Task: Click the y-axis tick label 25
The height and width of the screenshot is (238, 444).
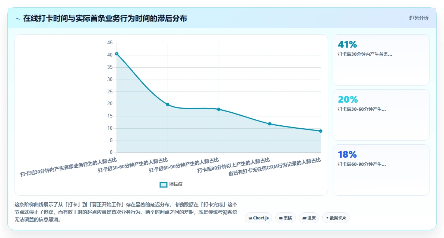Action: (110, 91)
